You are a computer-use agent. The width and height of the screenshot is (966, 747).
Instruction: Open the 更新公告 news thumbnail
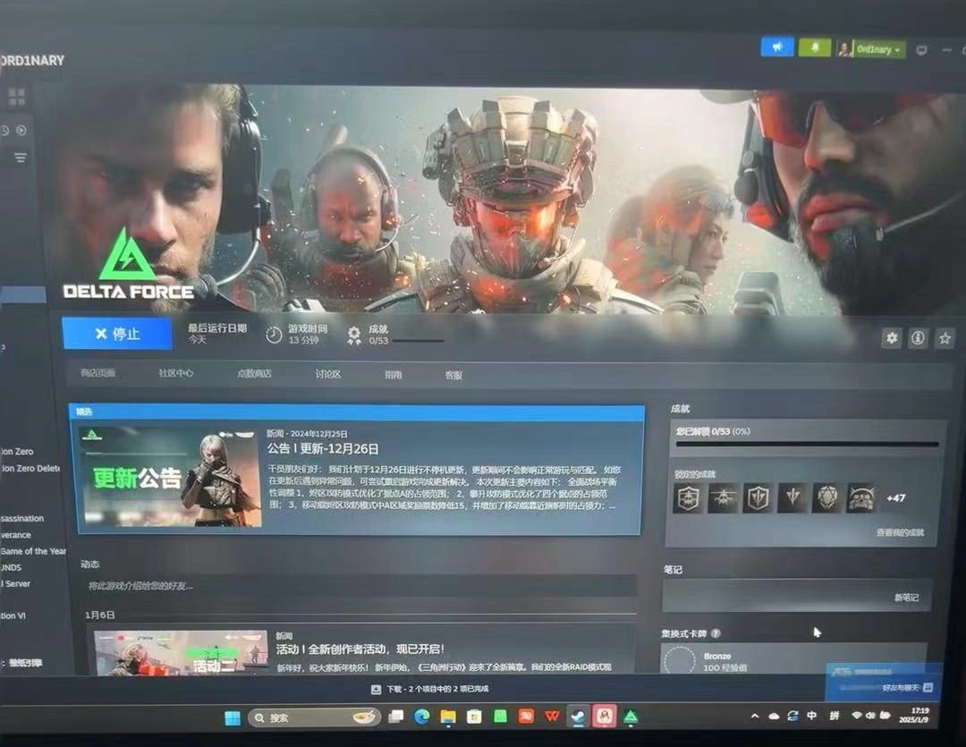point(170,476)
